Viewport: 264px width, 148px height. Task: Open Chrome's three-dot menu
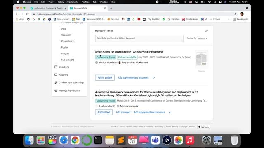pos(247,14)
